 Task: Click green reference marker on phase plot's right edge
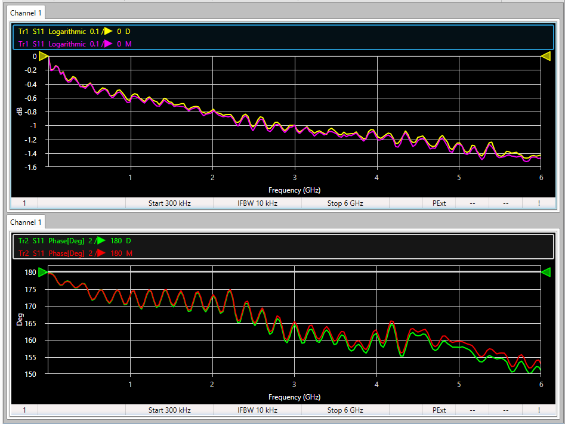(x=546, y=273)
